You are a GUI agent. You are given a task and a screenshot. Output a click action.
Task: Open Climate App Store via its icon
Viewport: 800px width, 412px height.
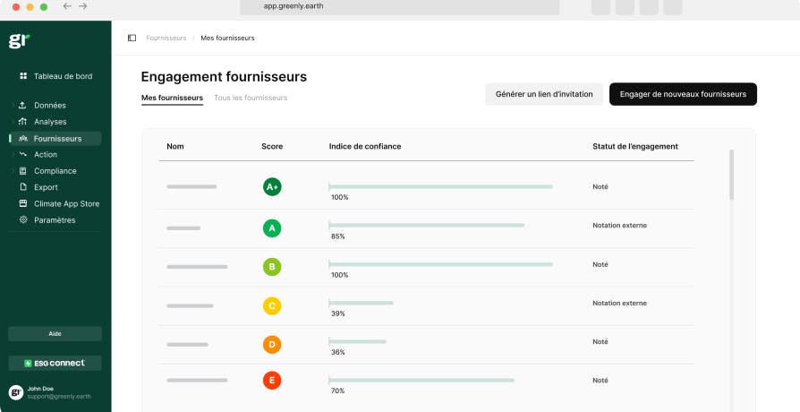click(23, 203)
